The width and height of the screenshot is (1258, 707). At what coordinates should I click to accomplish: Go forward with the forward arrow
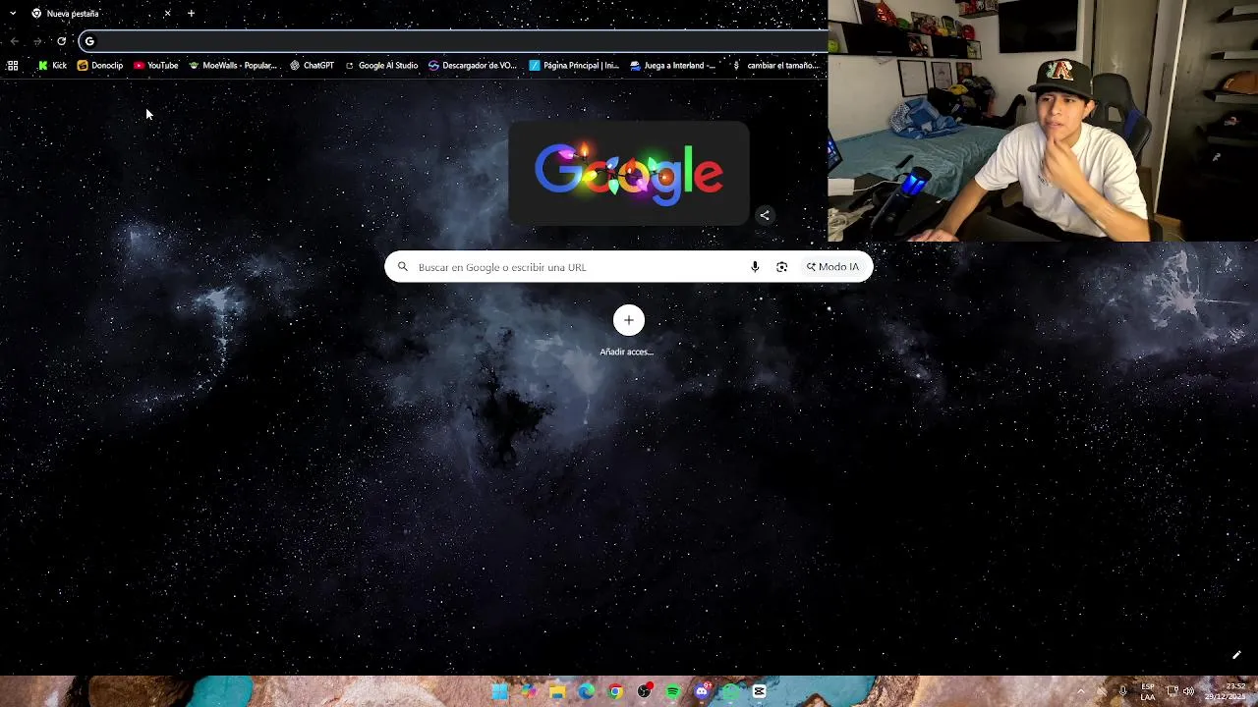pyautogui.click(x=37, y=41)
